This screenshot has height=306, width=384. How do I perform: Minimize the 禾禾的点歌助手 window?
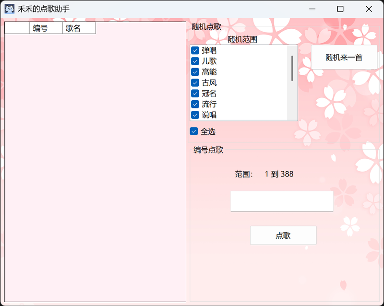tap(312, 9)
